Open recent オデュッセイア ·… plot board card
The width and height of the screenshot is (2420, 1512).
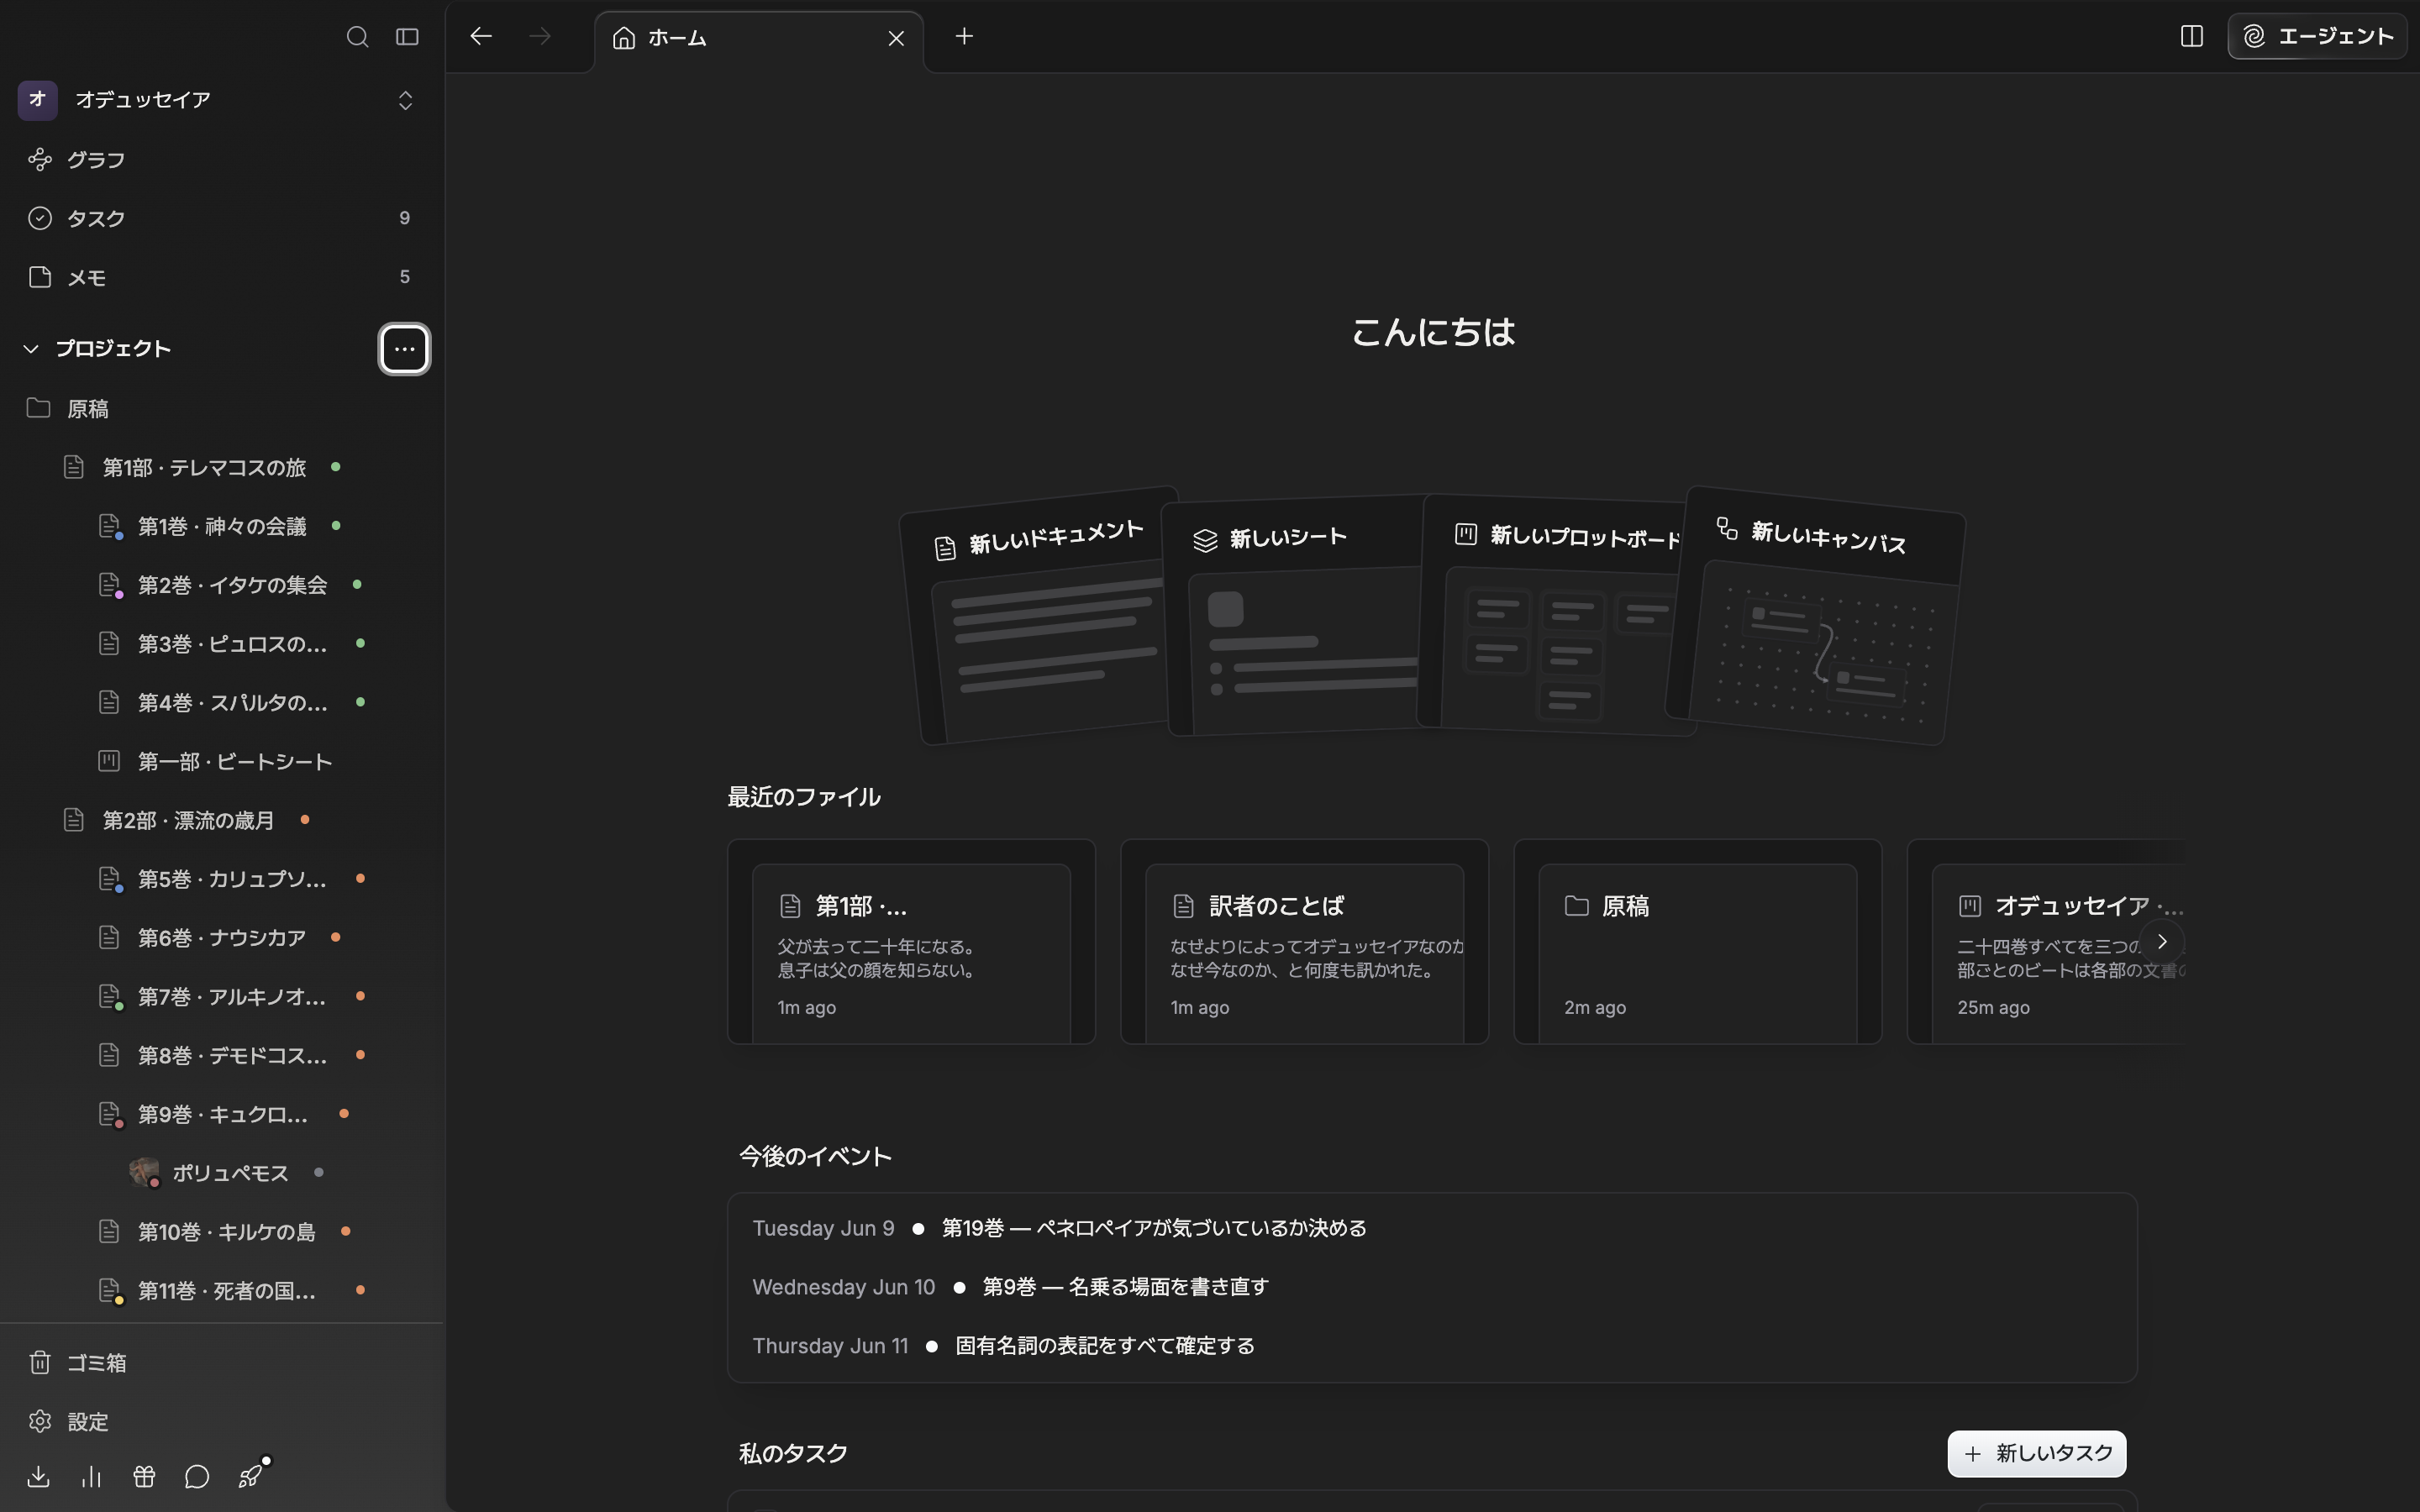(x=2046, y=942)
